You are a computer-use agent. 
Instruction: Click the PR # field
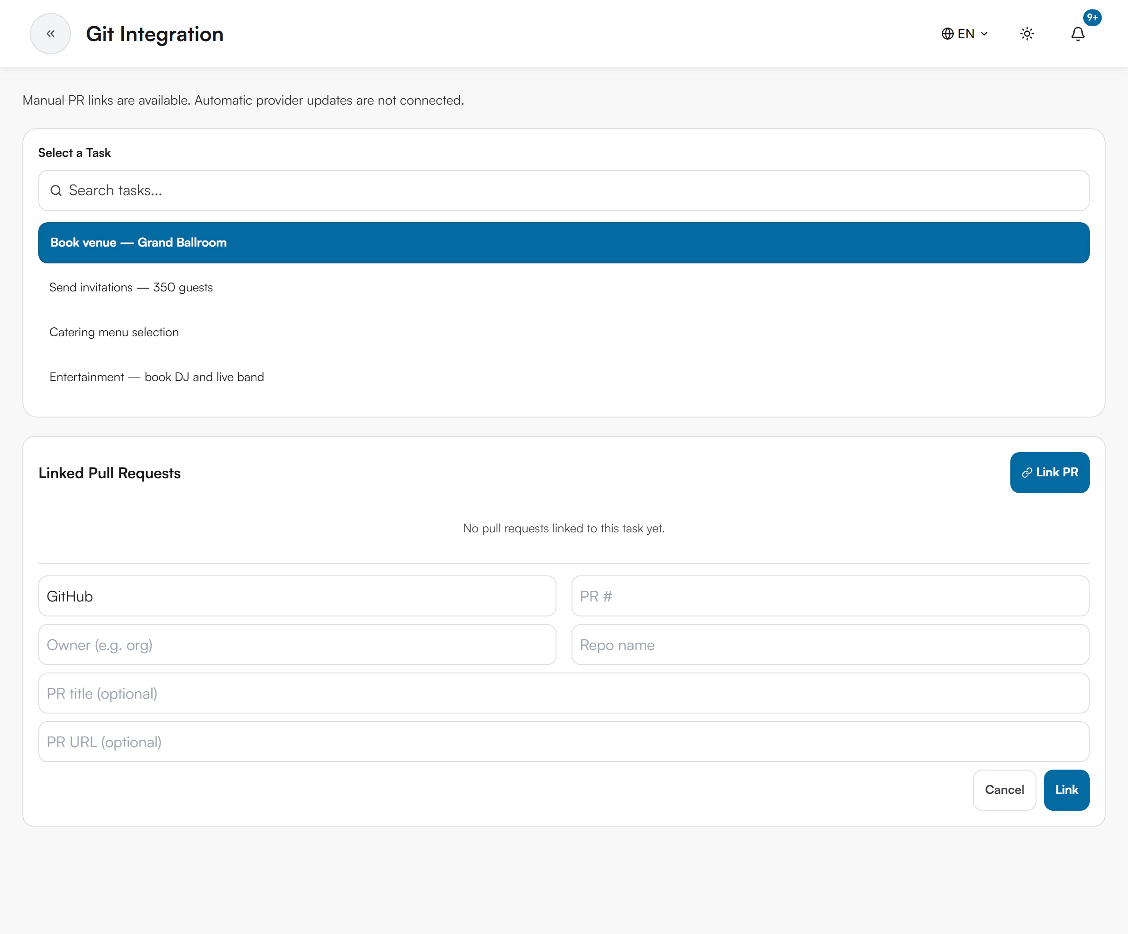[830, 596]
